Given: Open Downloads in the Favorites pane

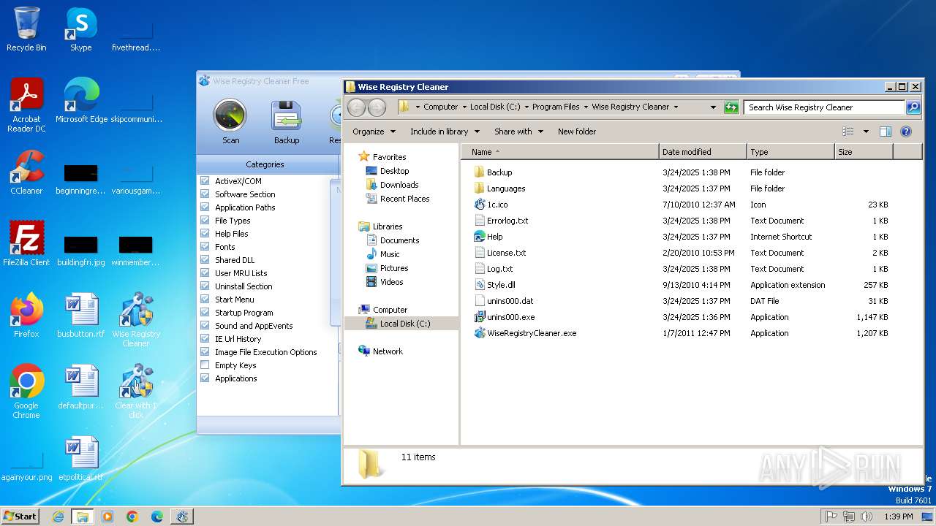Looking at the screenshot, I should (399, 185).
